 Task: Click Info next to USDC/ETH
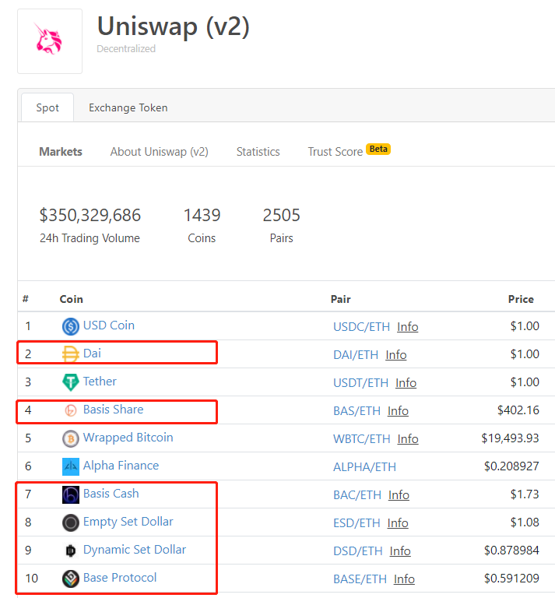[407, 327]
